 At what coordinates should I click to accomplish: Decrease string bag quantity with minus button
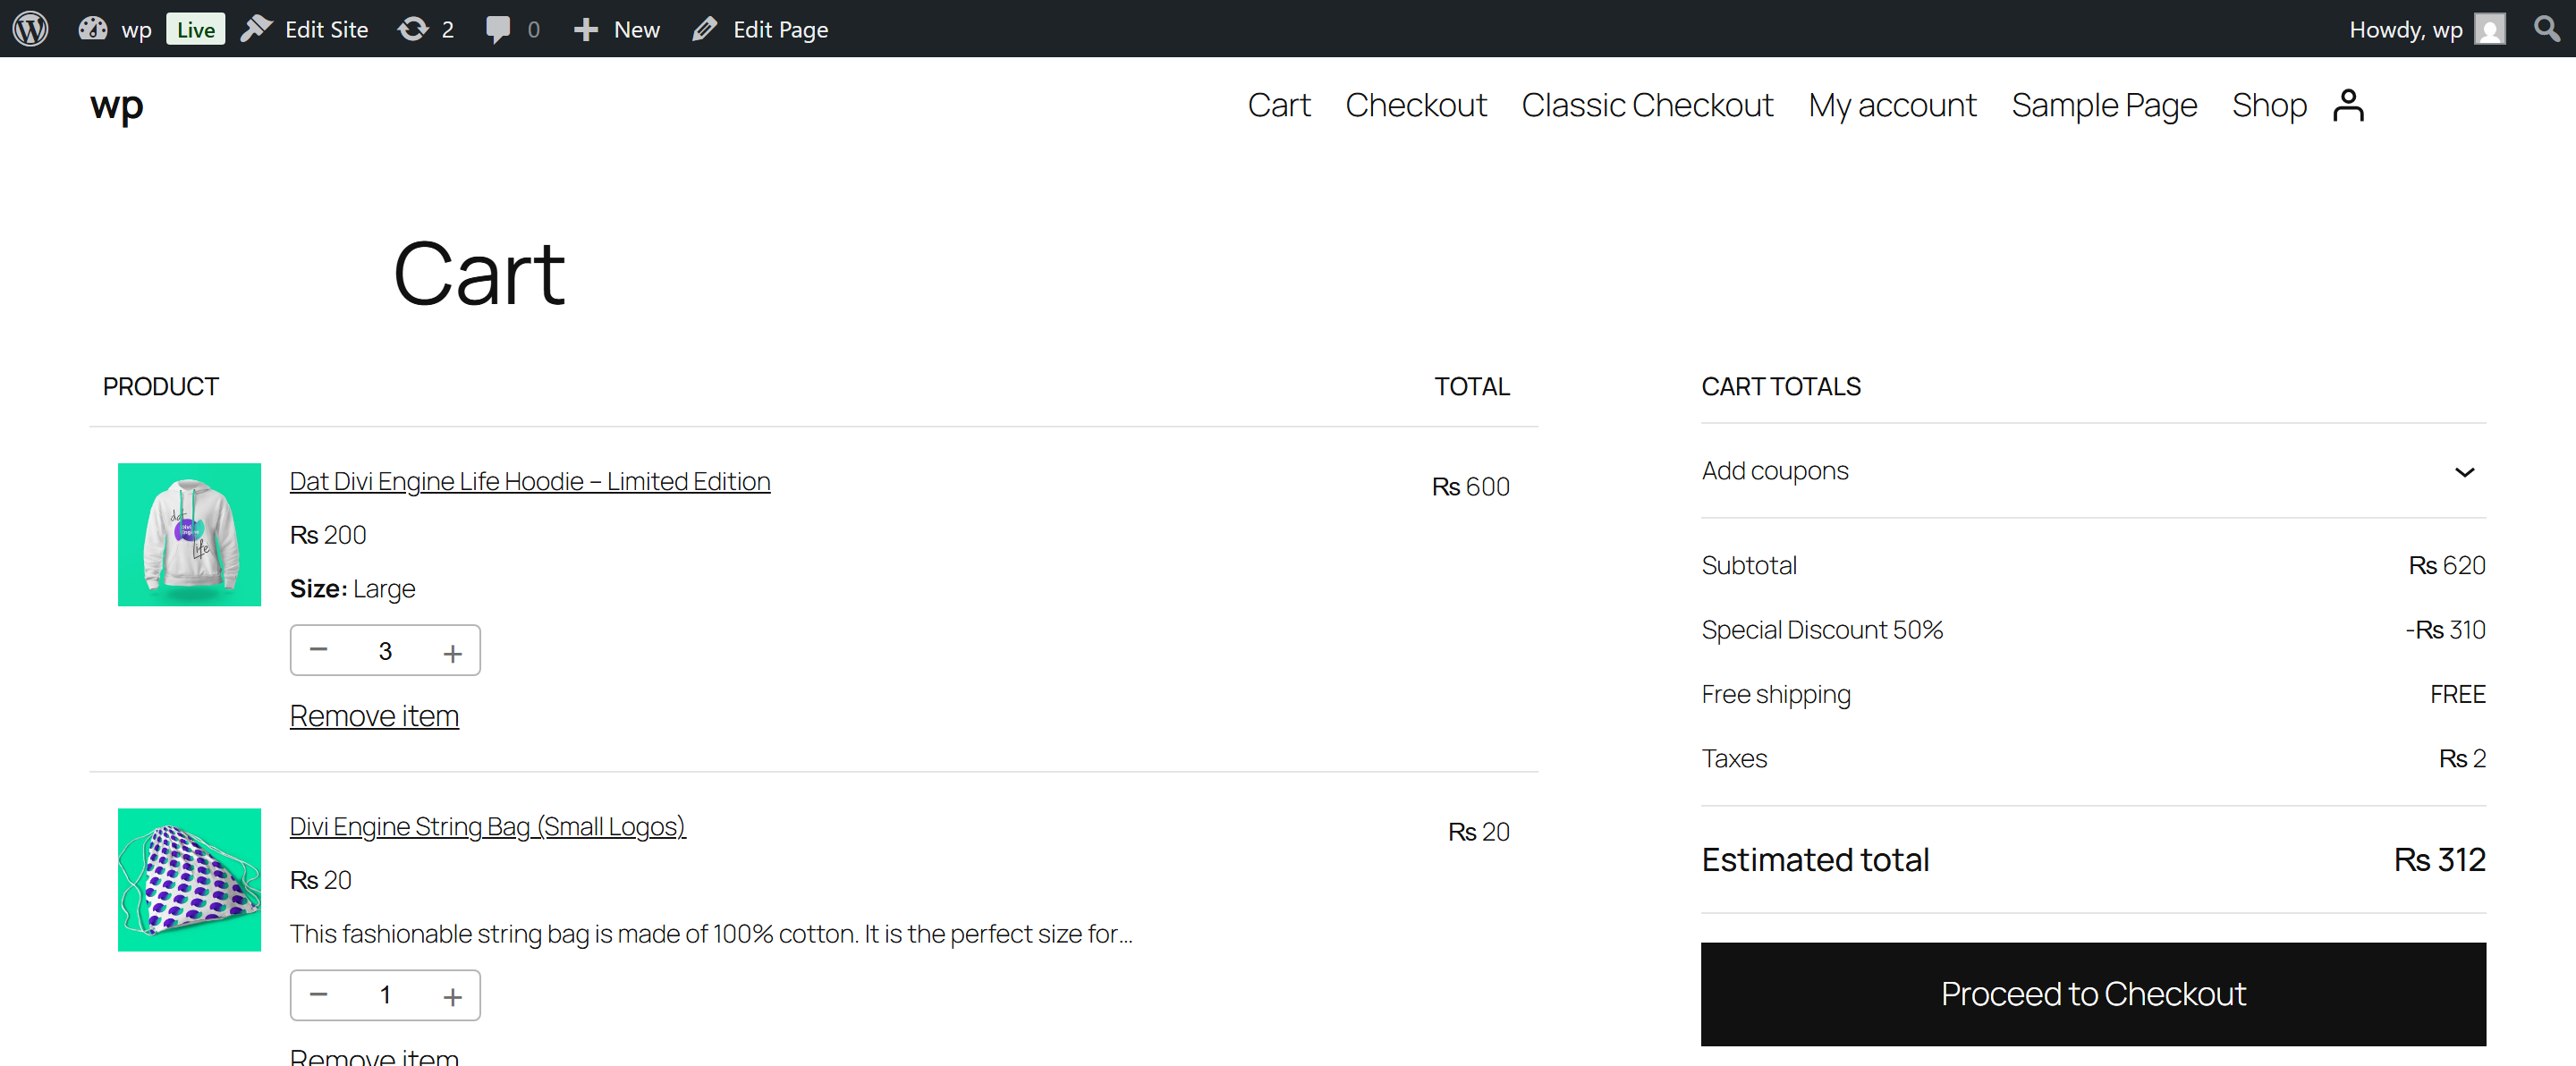tap(319, 995)
